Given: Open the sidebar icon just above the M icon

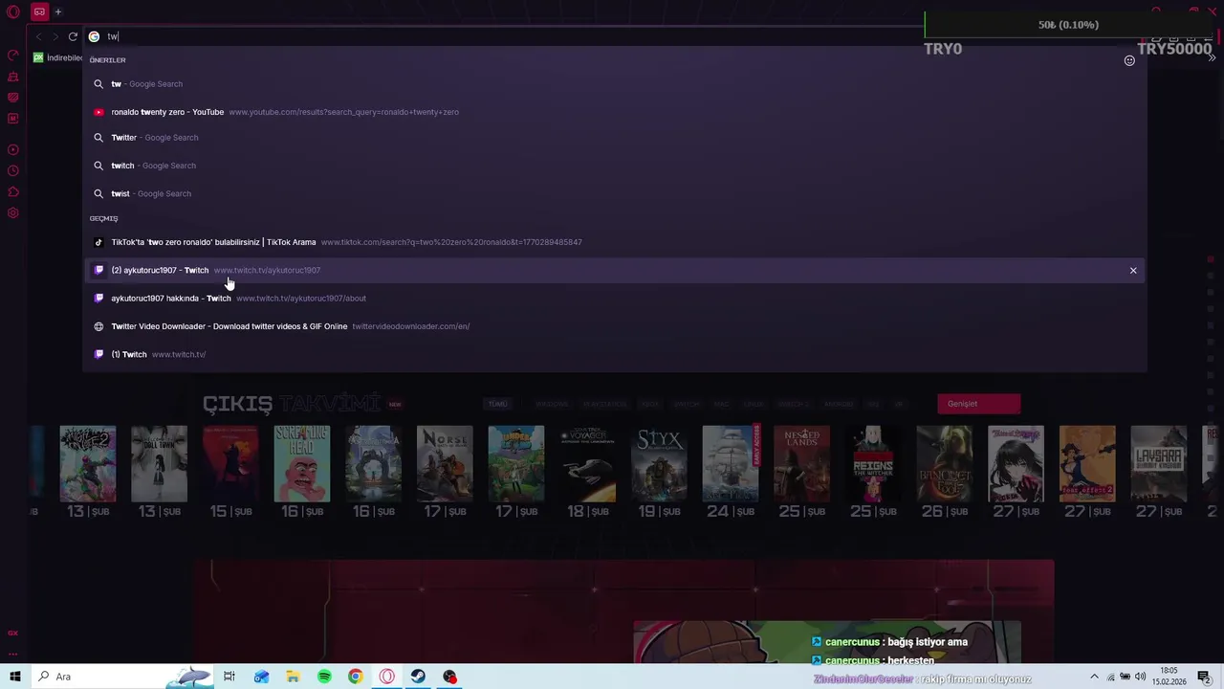Looking at the screenshot, I should click(x=13, y=98).
